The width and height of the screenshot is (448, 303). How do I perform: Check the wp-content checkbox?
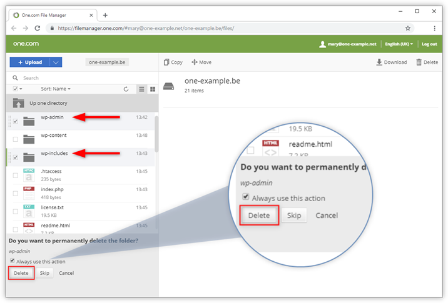(x=16, y=139)
